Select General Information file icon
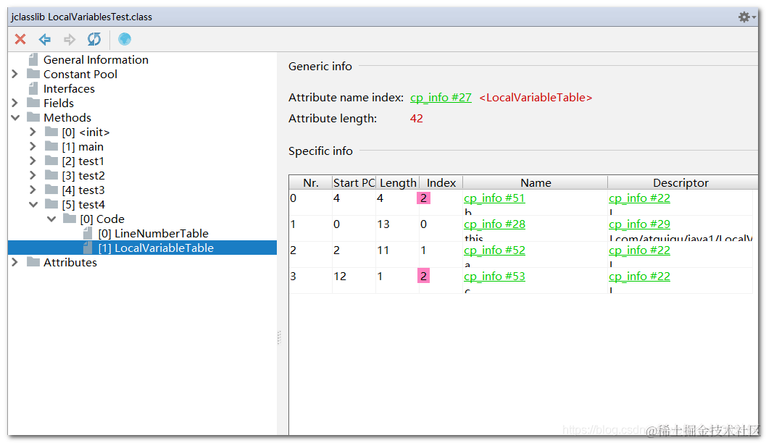 [33, 59]
